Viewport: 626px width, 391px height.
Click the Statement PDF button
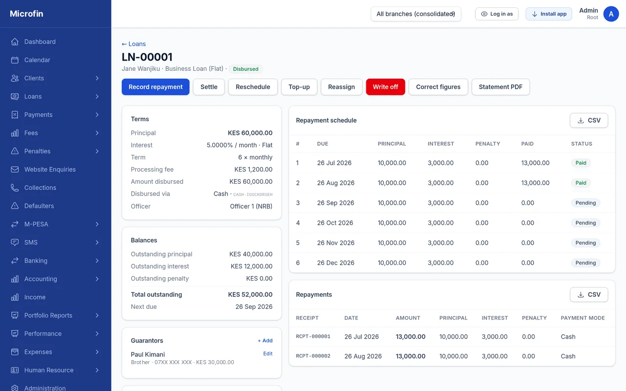501,87
